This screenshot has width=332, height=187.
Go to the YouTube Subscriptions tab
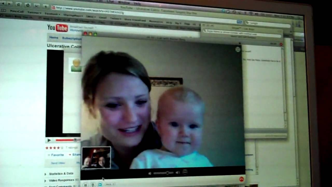(72, 38)
